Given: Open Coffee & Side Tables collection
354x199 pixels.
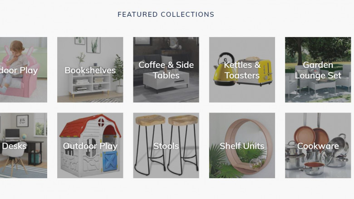Looking at the screenshot, I should coord(166,70).
